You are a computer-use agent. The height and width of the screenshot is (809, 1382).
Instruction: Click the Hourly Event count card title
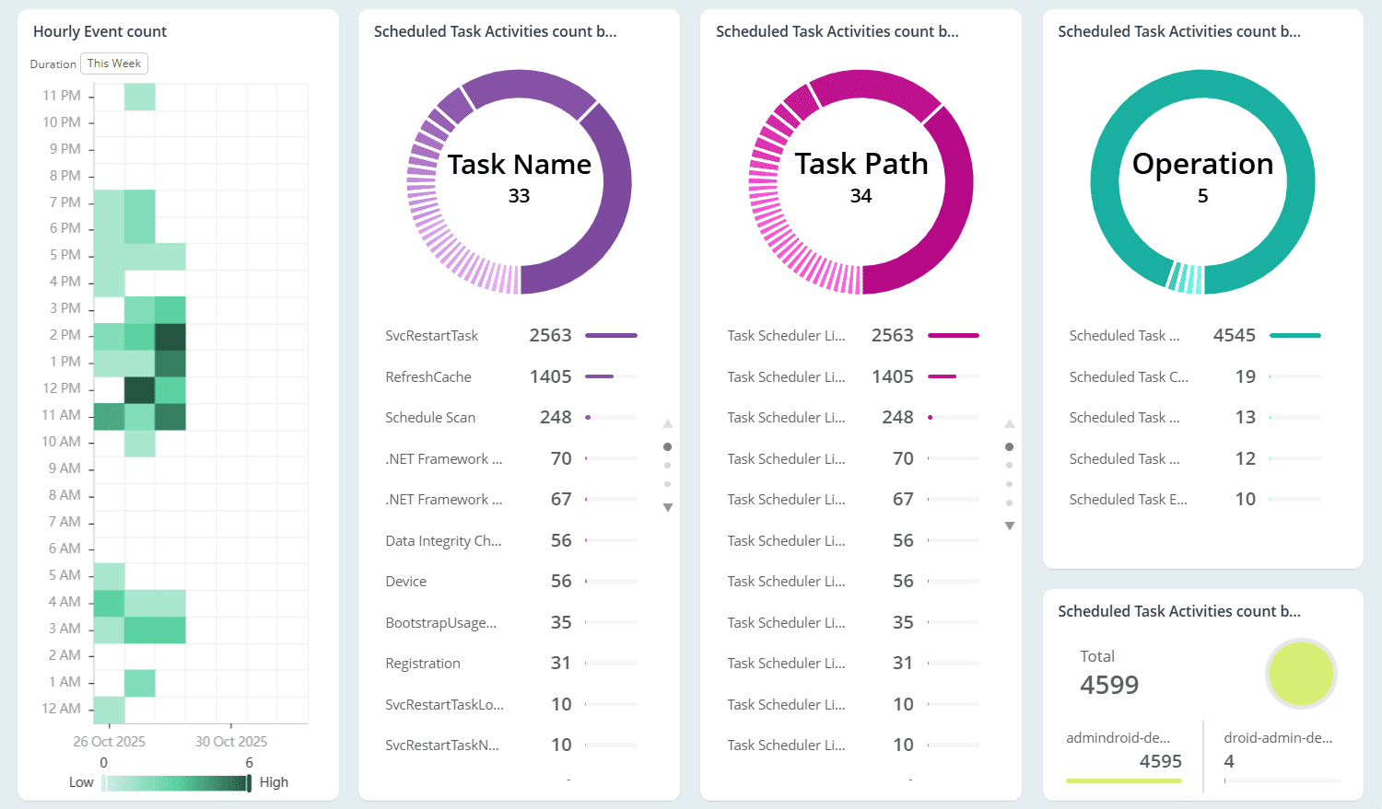point(100,31)
